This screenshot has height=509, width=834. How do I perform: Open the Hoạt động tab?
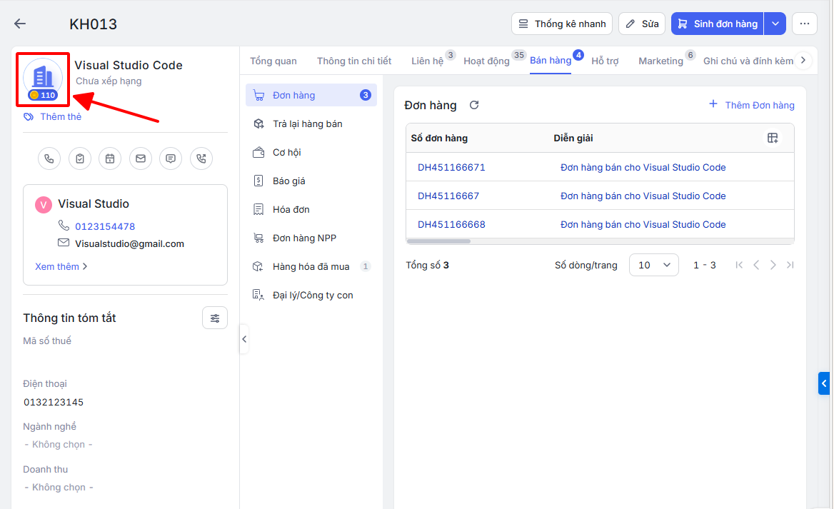point(486,61)
